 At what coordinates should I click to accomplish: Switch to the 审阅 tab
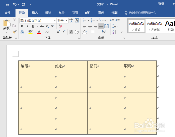coord(101,13)
